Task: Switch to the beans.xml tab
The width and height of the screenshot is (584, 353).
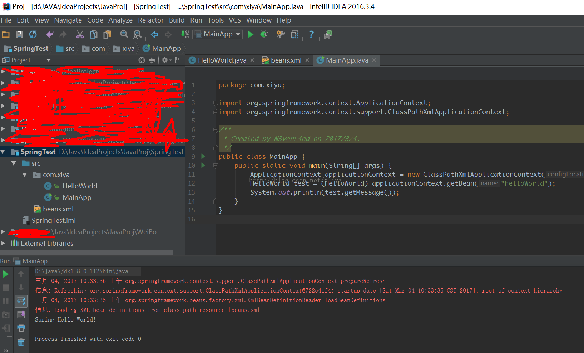Action: point(286,60)
